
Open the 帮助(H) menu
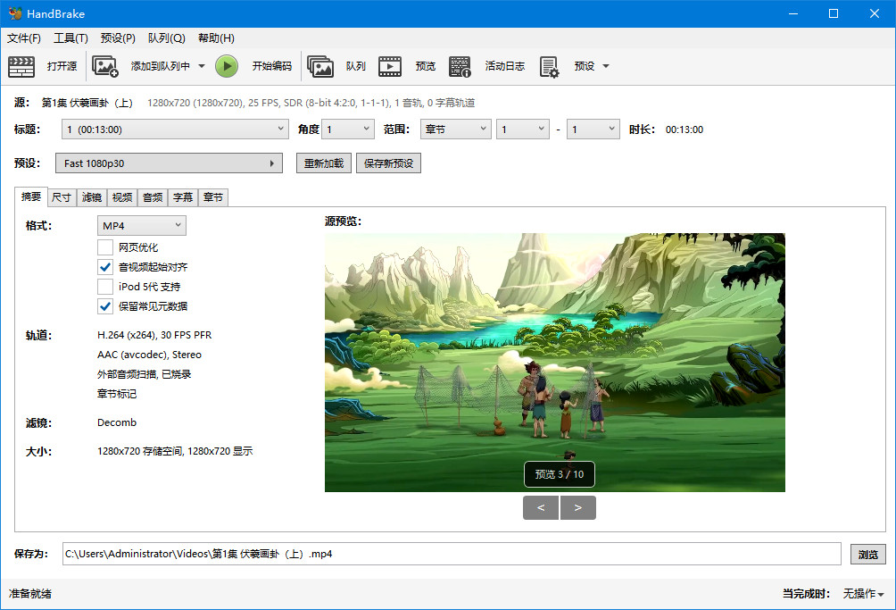pos(216,38)
